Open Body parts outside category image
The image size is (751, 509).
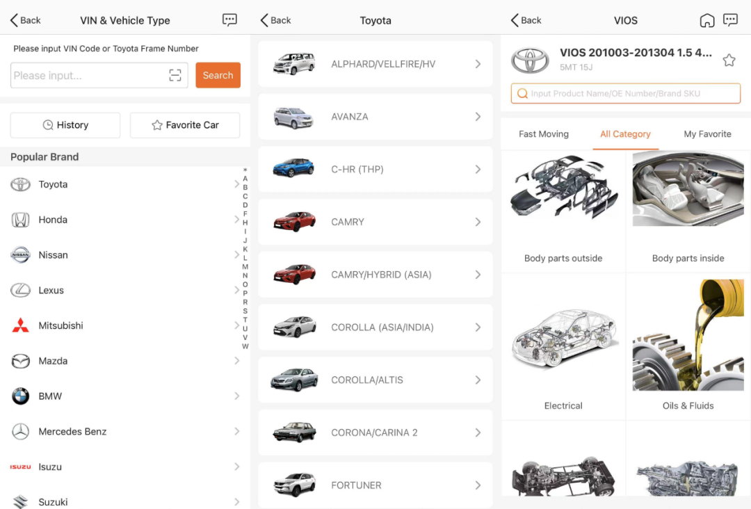(563, 188)
